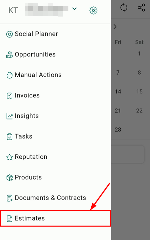The height and width of the screenshot is (240, 150).
Task: Select Friday the 14th on calendar
Action: pyautogui.click(x=118, y=91)
